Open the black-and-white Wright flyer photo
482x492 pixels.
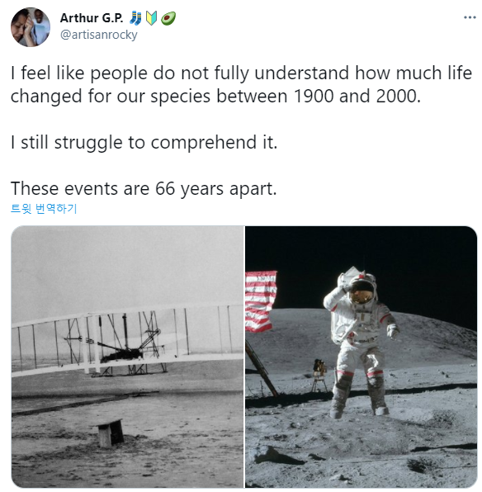tap(127, 357)
